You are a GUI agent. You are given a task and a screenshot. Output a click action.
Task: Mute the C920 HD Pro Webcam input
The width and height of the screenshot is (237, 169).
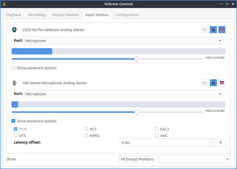pos(205,30)
